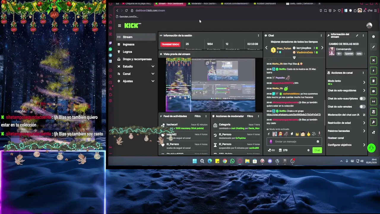This screenshot has width=380, height=214.
Task: Click the Gamoten.com bookmark
Action: pyautogui.click(x=127, y=17)
